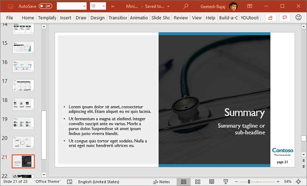Click the Share icon in ribbon
Screen dimensions: 307x186
[271, 18]
